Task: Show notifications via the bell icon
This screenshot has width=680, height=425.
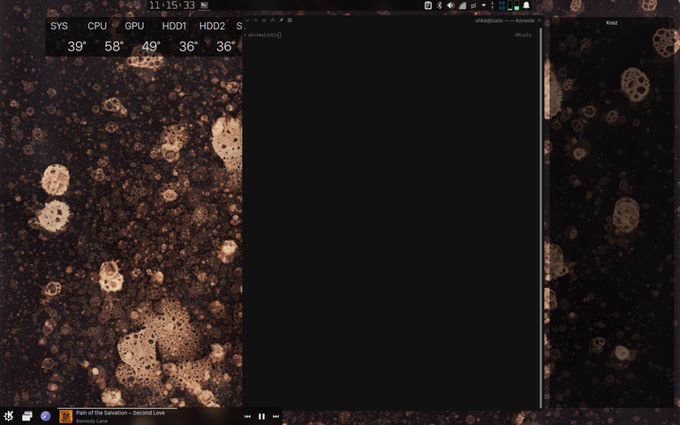Action: [x=526, y=5]
